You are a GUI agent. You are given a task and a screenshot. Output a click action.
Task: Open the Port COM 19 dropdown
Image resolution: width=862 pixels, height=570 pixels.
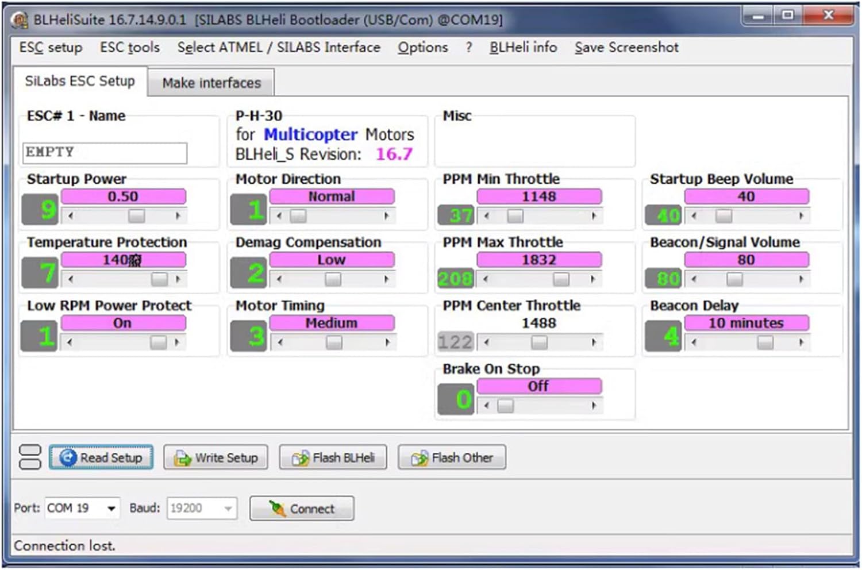[x=111, y=509]
